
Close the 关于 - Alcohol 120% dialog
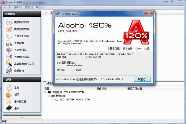[x=149, y=13]
